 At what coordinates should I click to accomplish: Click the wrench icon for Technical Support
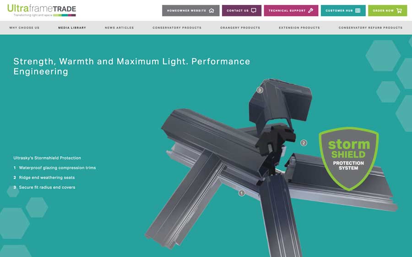(310, 10)
